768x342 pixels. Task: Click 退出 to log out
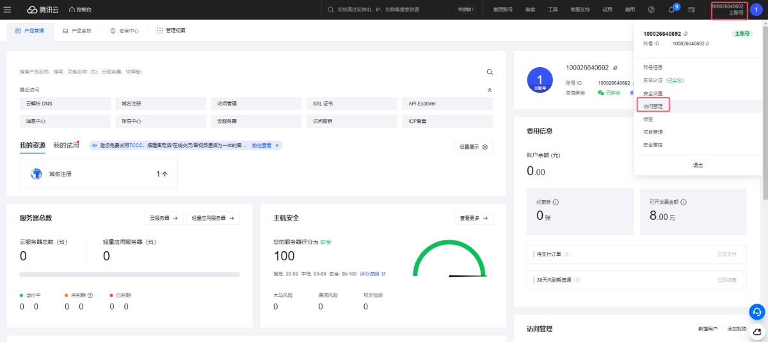[x=698, y=165]
